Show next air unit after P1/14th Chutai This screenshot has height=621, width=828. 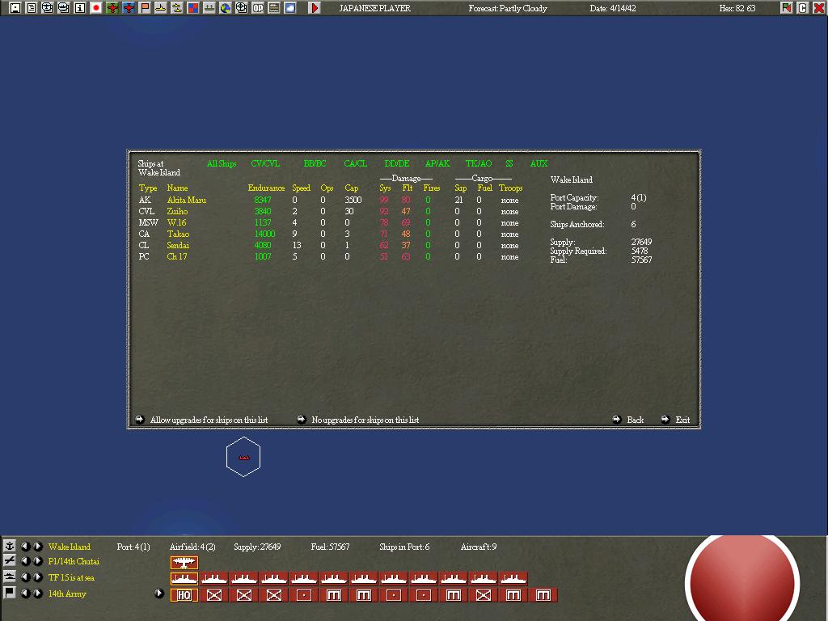click(37, 561)
